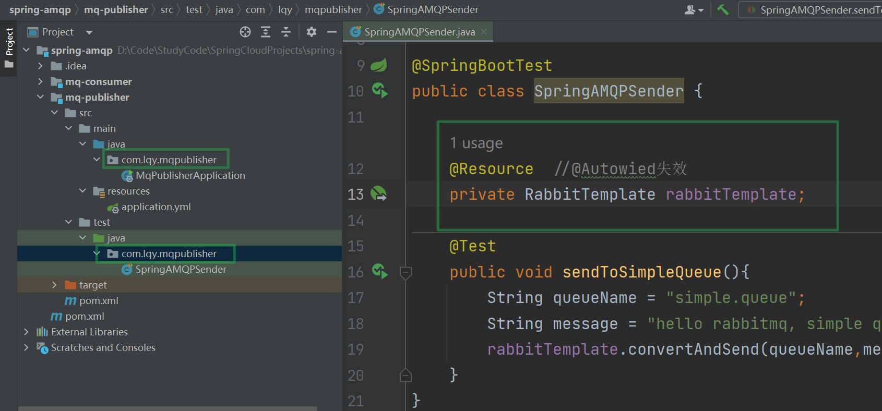Click the collapse all icon in Project panel
882x411 pixels.
tap(286, 32)
